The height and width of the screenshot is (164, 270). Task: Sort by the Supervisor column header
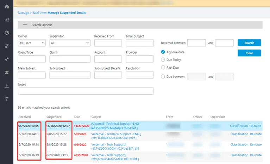coord(218,117)
